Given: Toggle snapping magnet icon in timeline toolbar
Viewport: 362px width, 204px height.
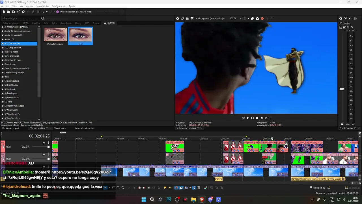Looking at the screenshot, I should point(176,188).
